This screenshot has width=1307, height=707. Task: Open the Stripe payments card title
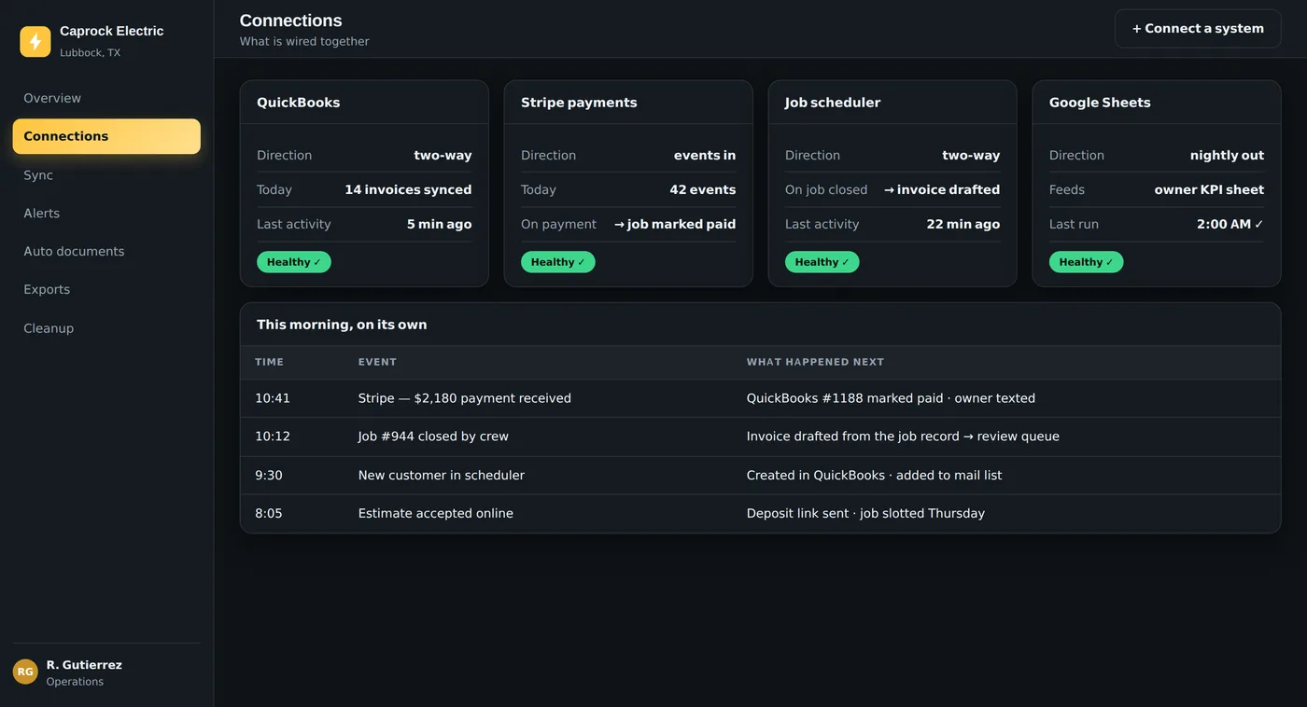(579, 103)
